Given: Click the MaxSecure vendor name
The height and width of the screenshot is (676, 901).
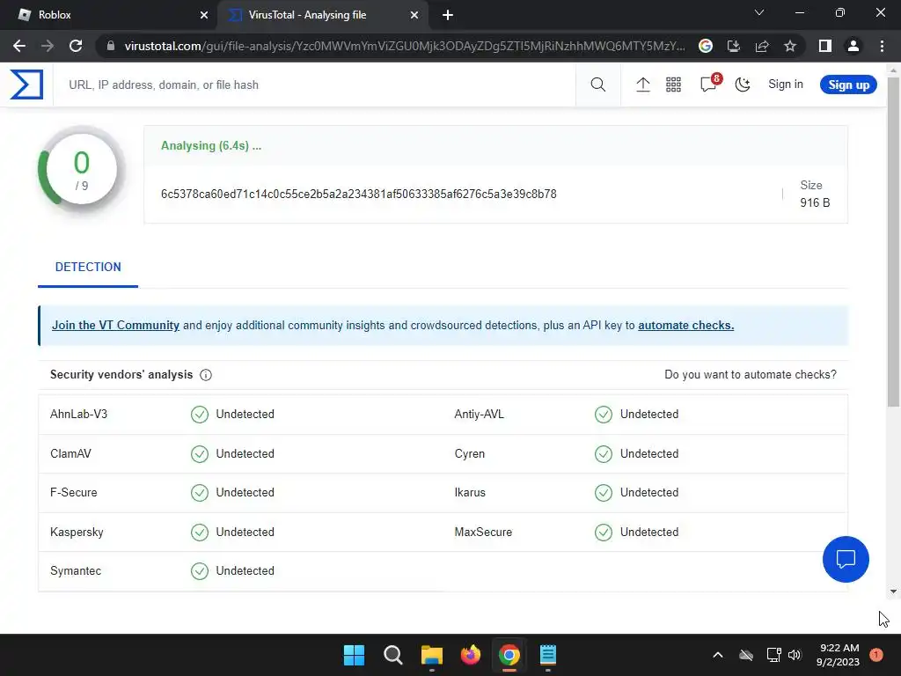Looking at the screenshot, I should pyautogui.click(x=483, y=533).
